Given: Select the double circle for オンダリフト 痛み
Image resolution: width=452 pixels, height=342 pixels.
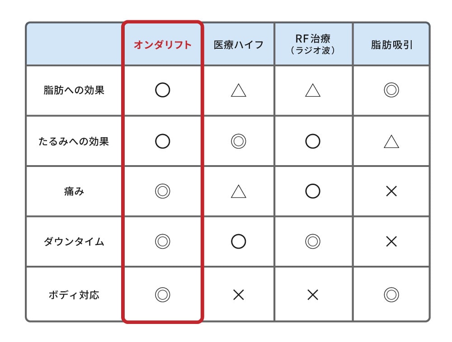Looking at the screenshot, I should click(162, 192).
